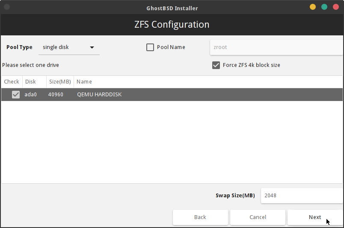This screenshot has height=228, width=344.
Task: Click the Pool Type label
Action: (19, 47)
